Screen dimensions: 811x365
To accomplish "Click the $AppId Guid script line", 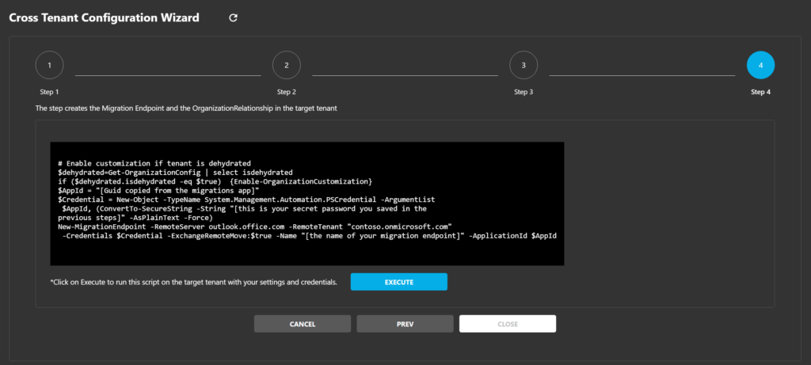I will (158, 191).
